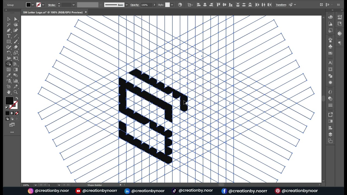Change the screen mode
The height and width of the screenshot is (195, 347).
[12, 125]
